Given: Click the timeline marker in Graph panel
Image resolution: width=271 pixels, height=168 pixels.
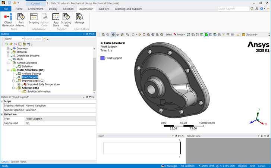Looking at the screenshot, I should (180, 148).
